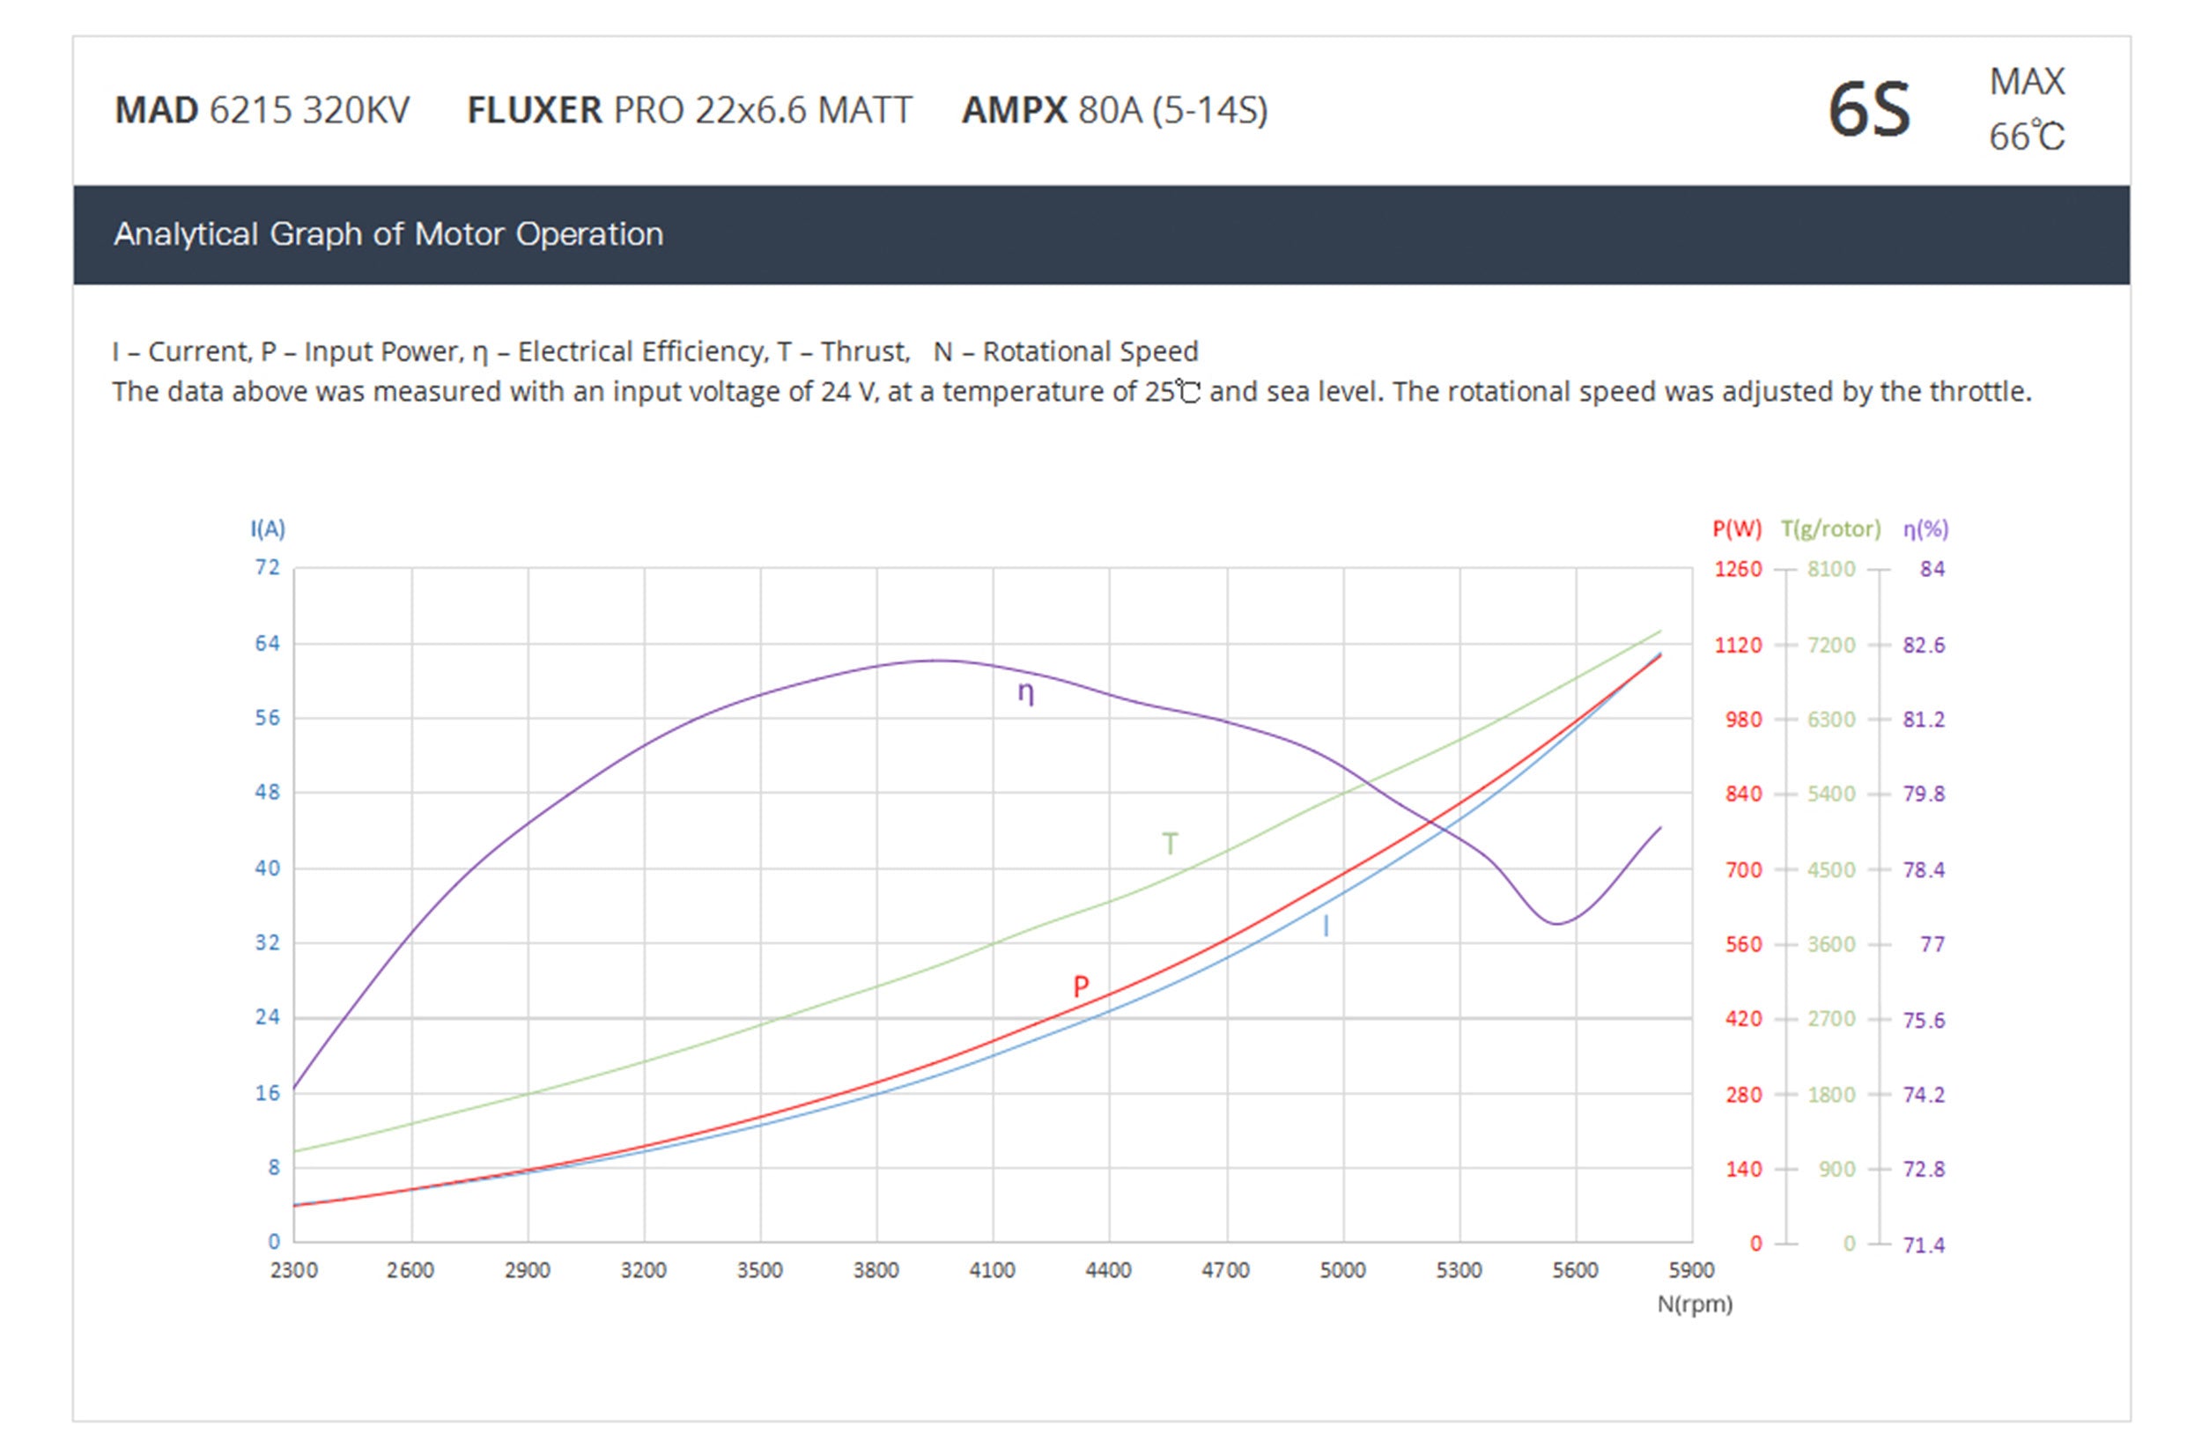This screenshot has width=2202, height=1433.
Task: Click the green T thrust curve label
Action: (1171, 844)
